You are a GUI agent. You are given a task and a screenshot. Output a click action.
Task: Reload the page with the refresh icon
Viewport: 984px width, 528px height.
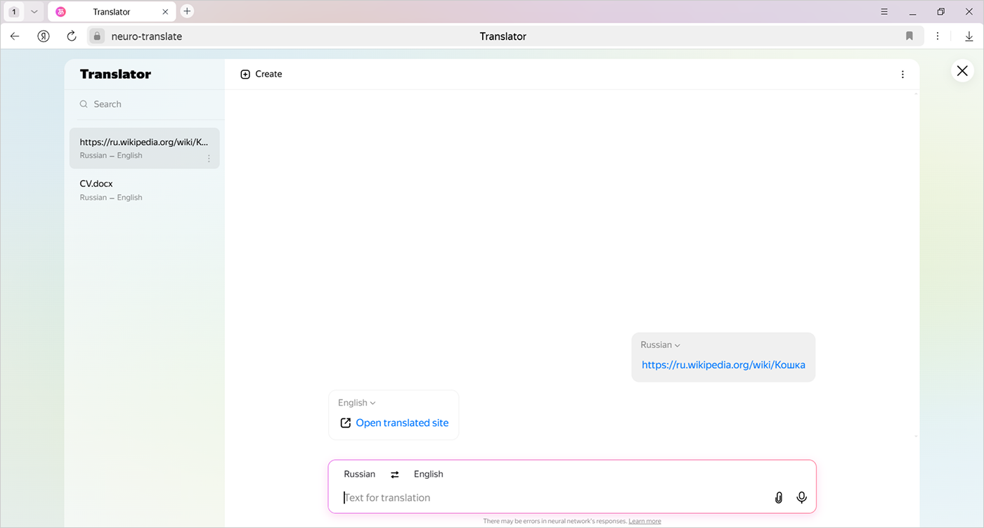[x=71, y=36]
